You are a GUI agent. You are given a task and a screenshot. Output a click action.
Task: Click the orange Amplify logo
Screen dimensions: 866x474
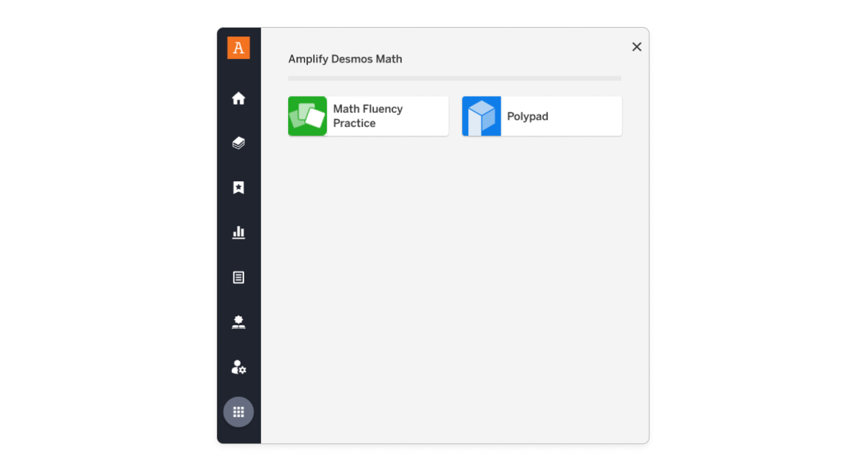[x=238, y=48]
